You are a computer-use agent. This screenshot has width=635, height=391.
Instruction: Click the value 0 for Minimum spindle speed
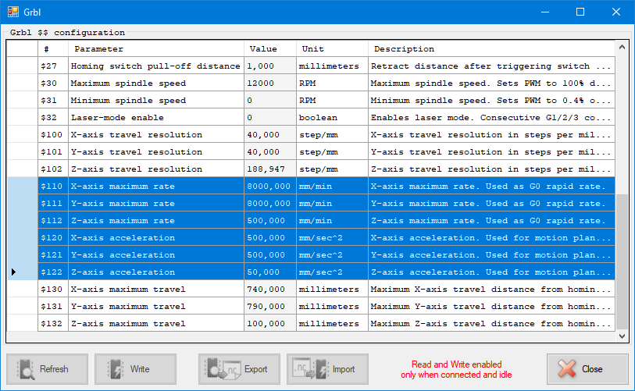[x=270, y=101]
